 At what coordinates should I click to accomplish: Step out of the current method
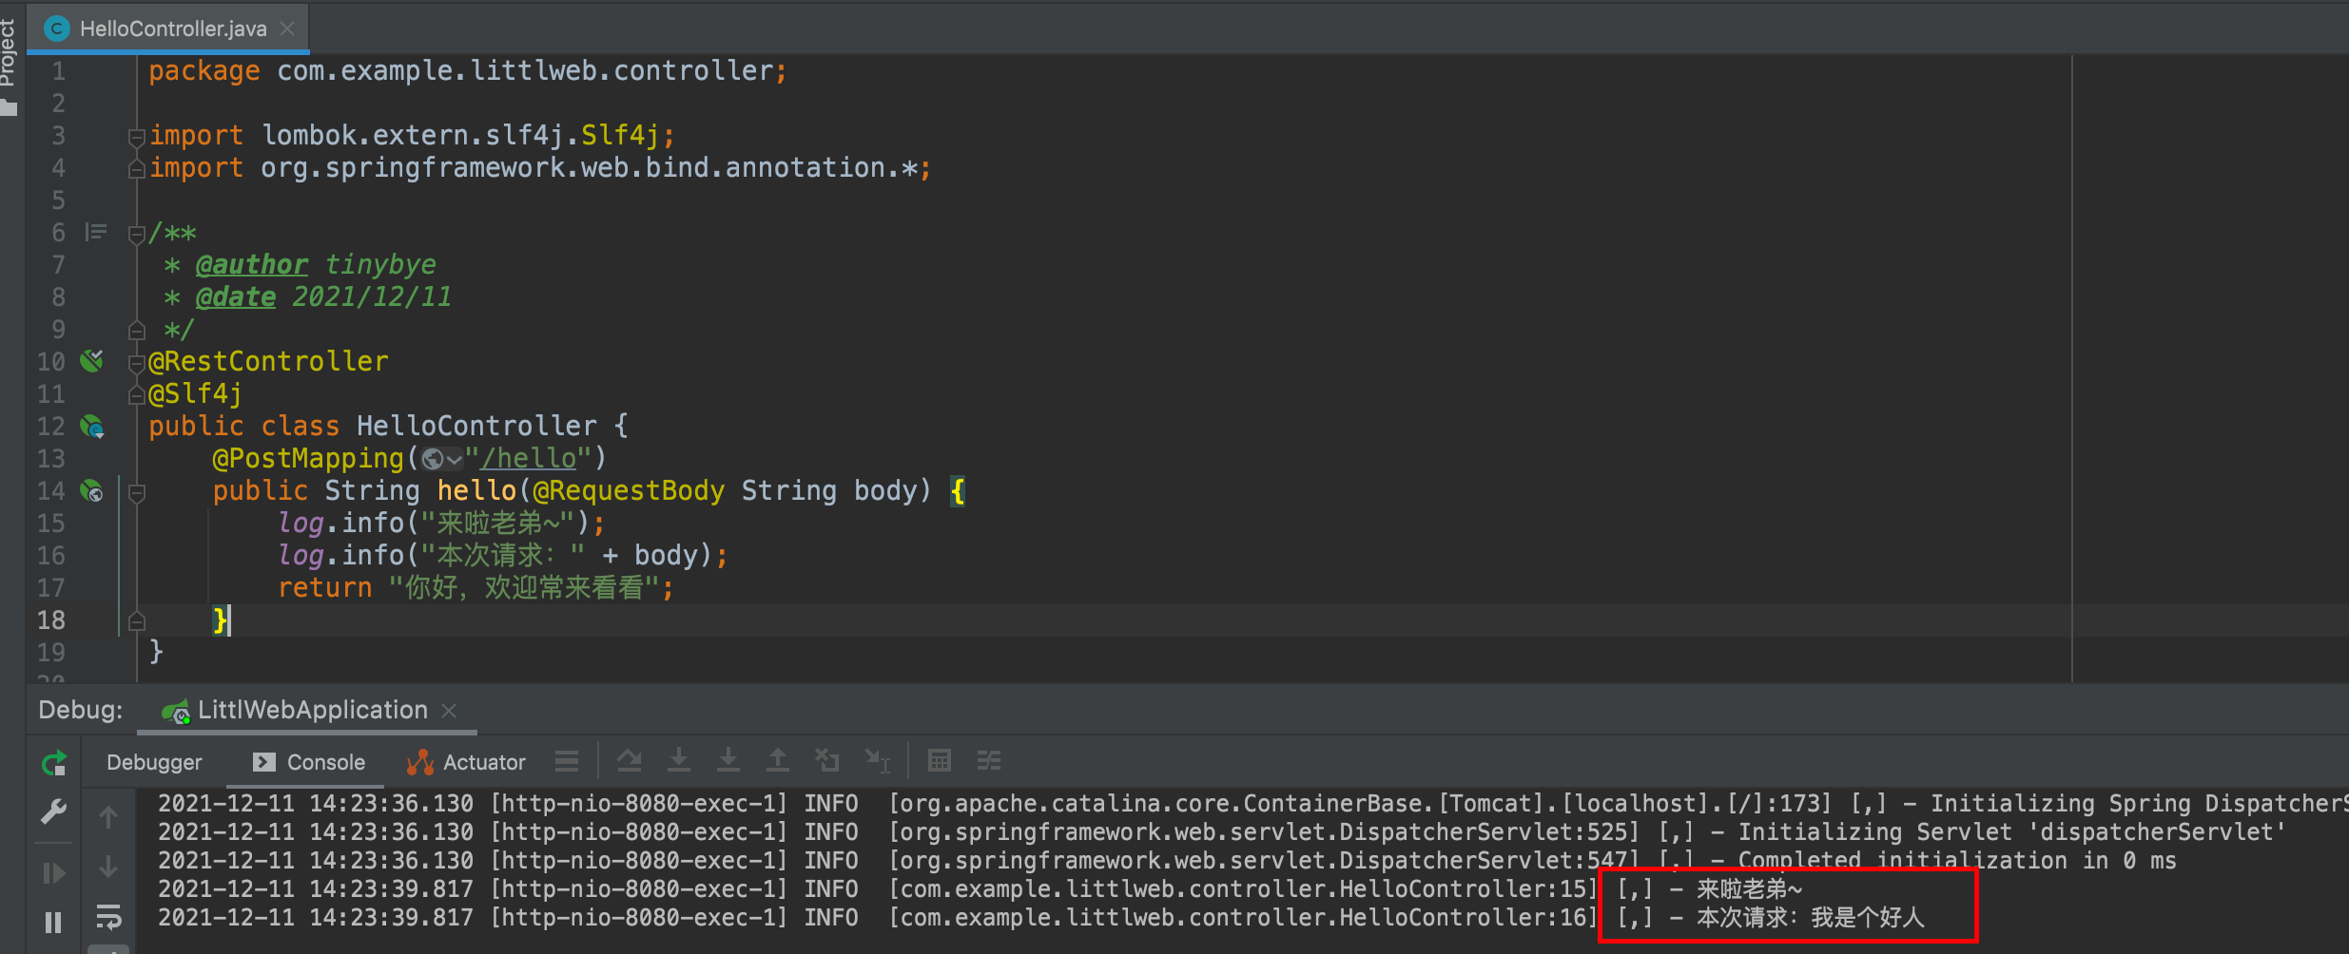click(777, 760)
